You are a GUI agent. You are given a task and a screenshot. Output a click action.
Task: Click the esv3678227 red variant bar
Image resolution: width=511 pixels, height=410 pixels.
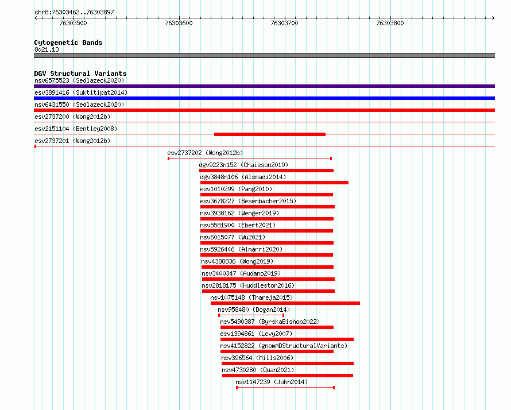[268, 207]
